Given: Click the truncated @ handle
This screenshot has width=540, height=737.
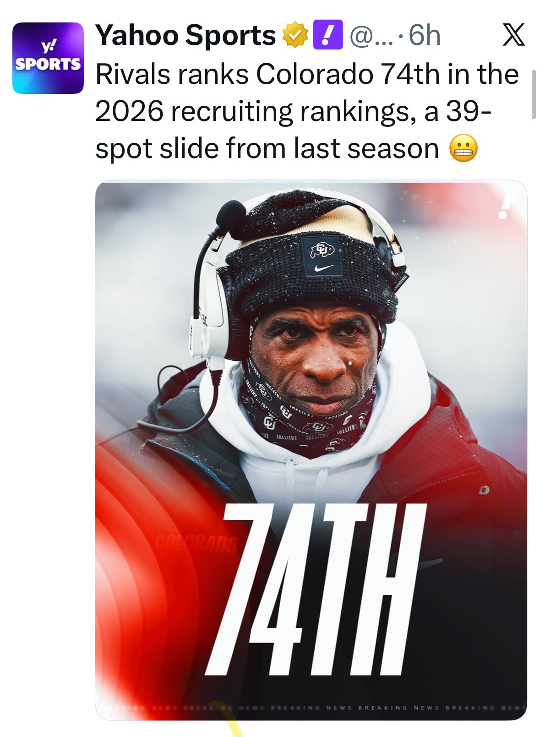Looking at the screenshot, I should coord(371,37).
